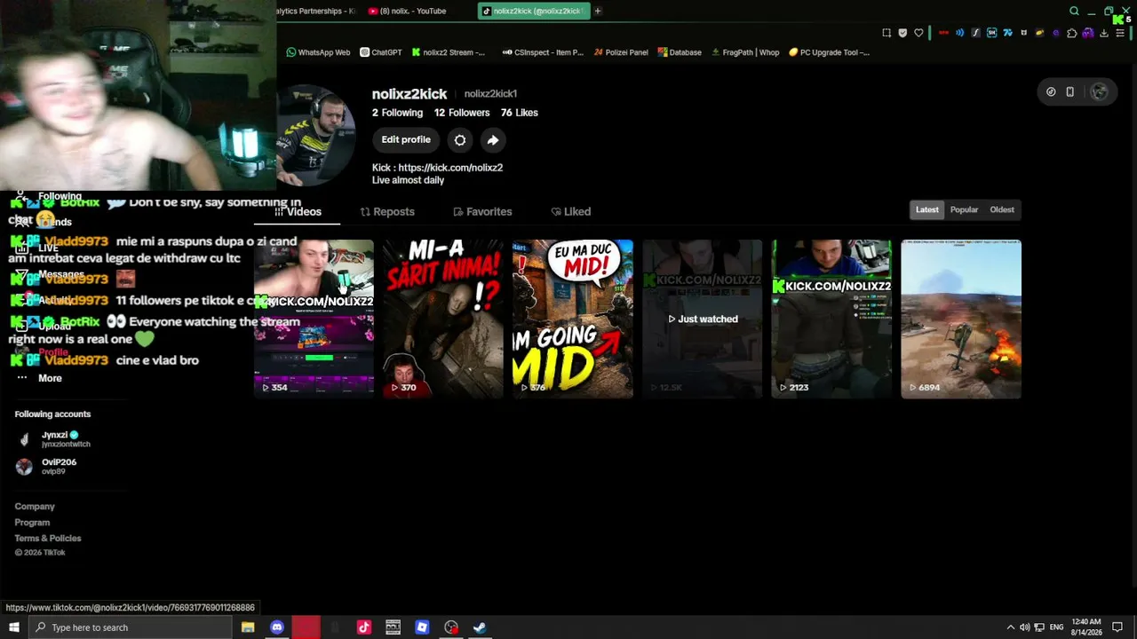Click the TikTok coins icon near avatar
Viewport: 1137px width, 639px height.
1051,91
